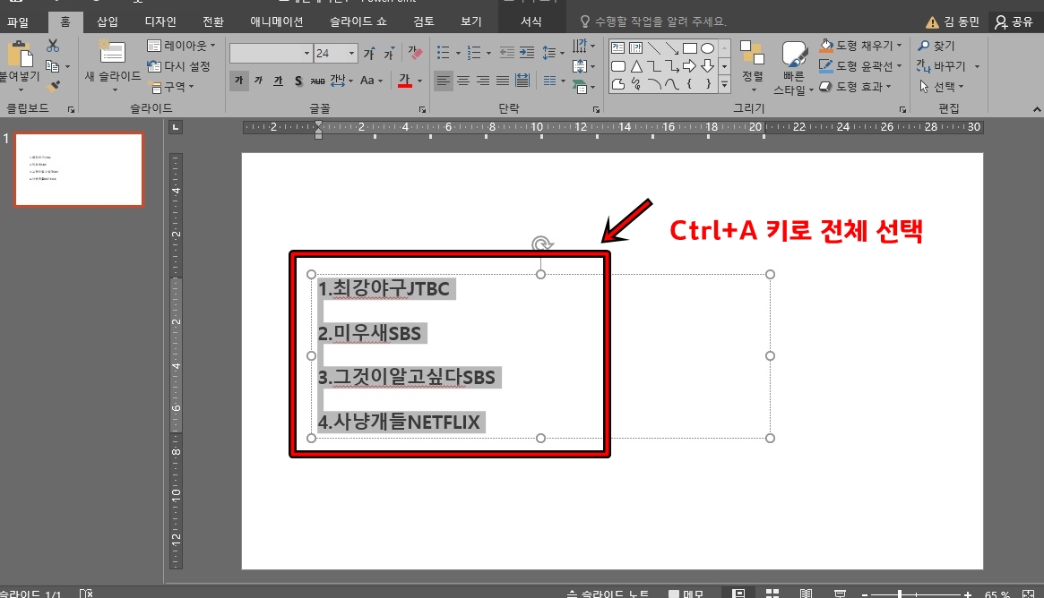
Task: Click the Copy icon in clipboard group
Action: pyautogui.click(x=53, y=66)
